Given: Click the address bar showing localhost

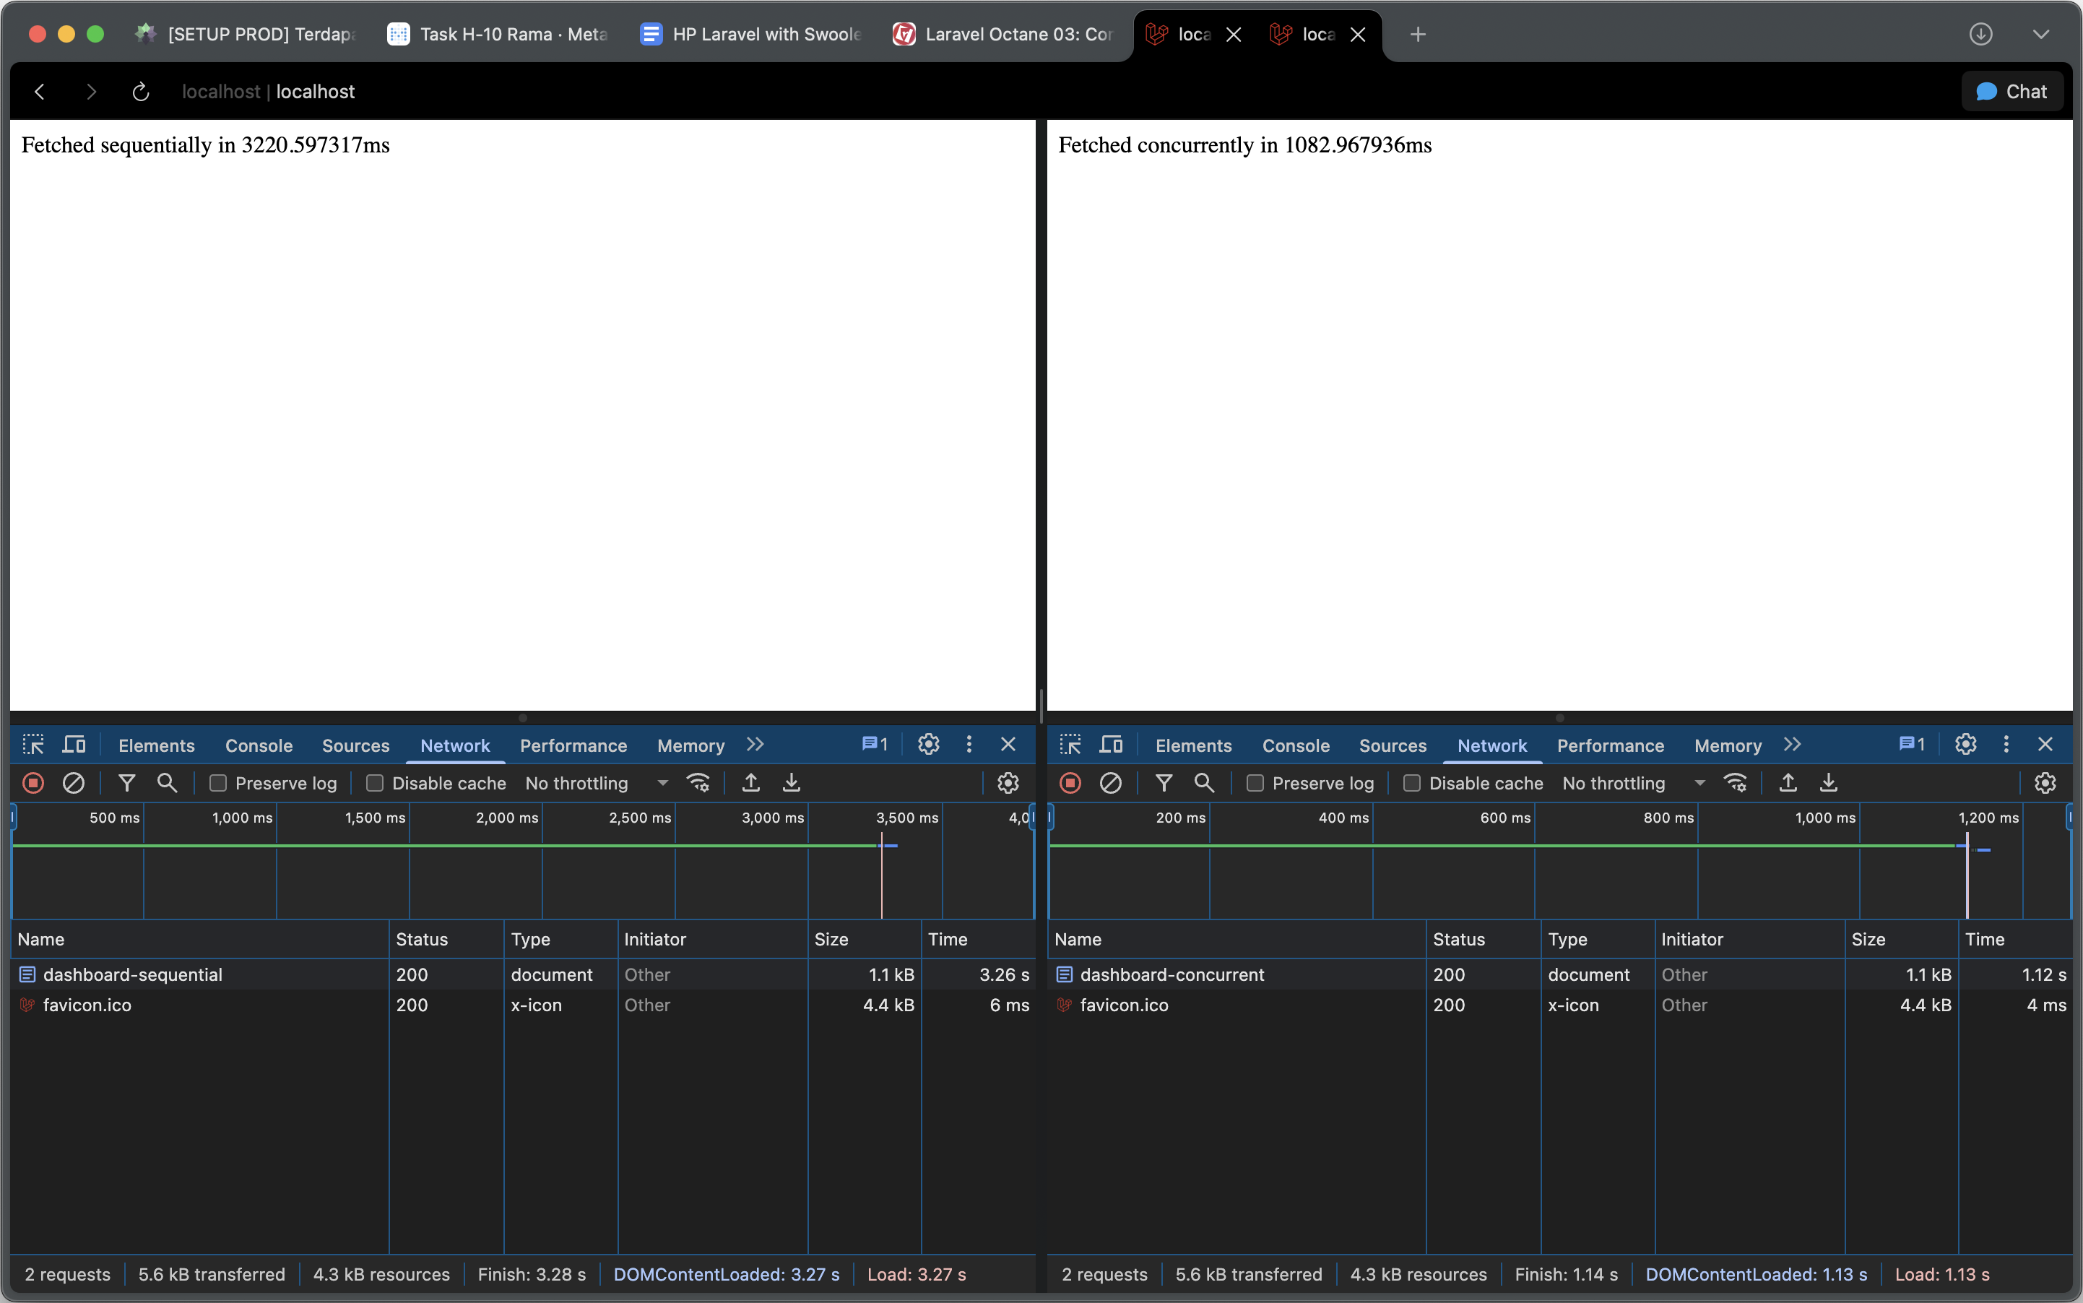Looking at the screenshot, I should point(268,92).
